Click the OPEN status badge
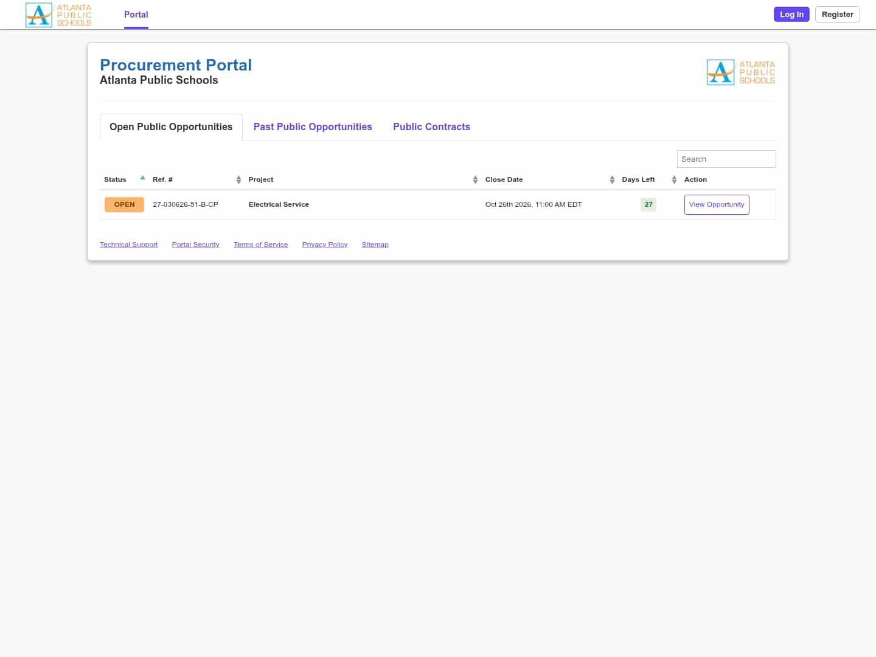The width and height of the screenshot is (876, 657). (124, 204)
